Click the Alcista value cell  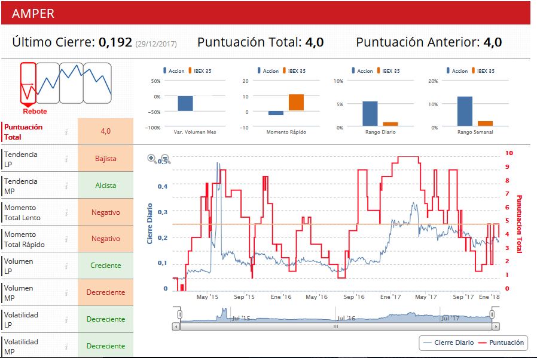[105, 186]
